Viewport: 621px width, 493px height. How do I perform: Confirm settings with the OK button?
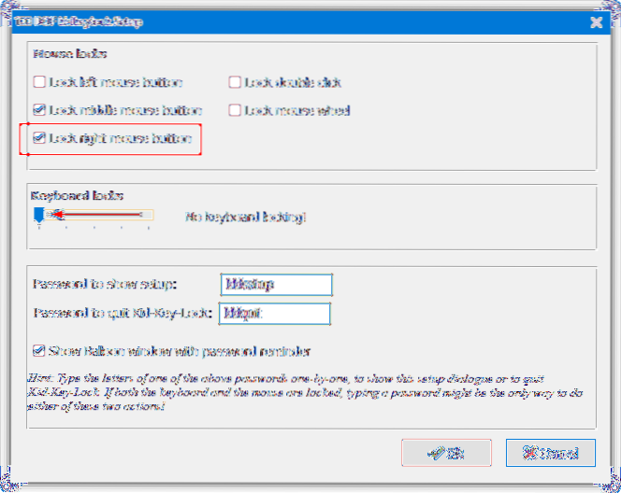(x=446, y=452)
